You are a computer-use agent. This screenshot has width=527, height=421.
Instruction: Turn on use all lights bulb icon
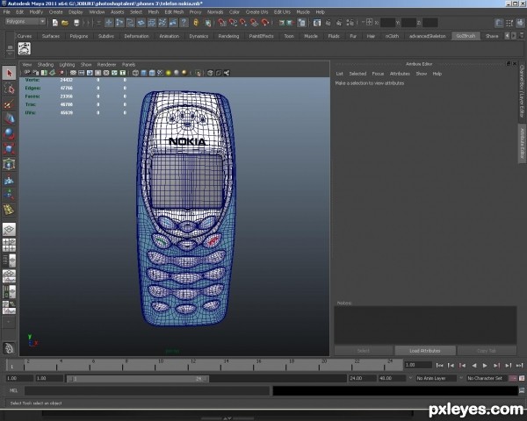pos(169,73)
